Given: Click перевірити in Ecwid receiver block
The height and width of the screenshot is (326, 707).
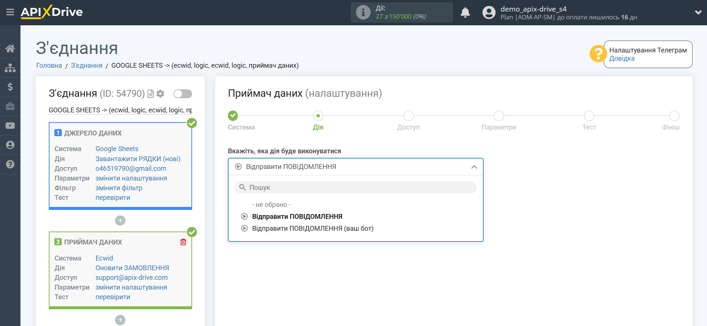Looking at the screenshot, I should click(113, 297).
